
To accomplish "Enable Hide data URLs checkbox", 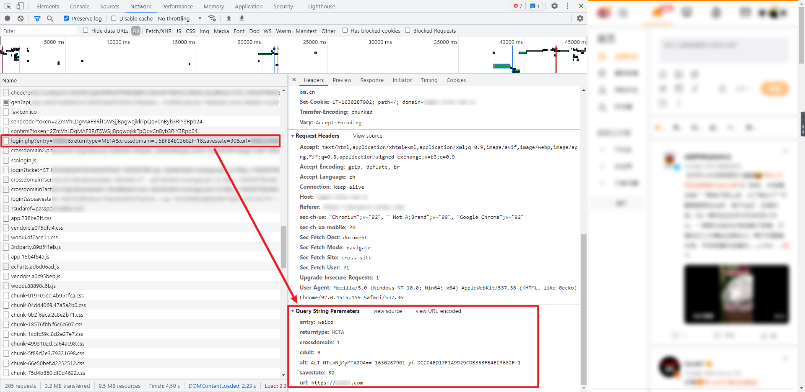I will [x=86, y=31].
